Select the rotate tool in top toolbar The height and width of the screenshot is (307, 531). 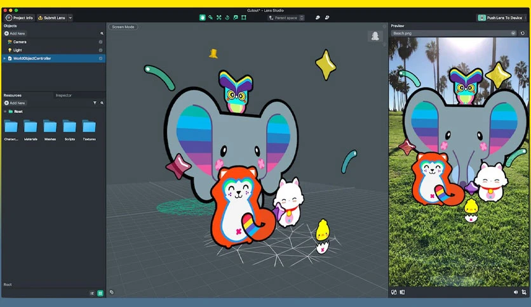(227, 18)
